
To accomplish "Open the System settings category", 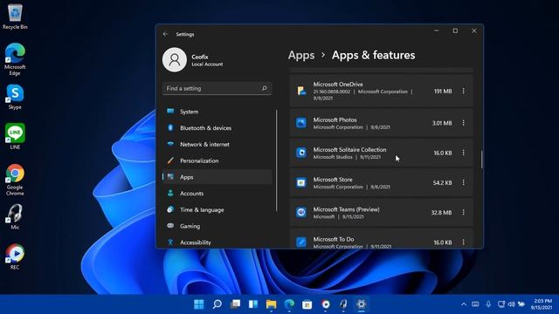I will coord(217,112).
